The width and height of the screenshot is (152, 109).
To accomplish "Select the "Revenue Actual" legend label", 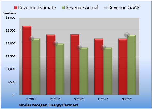I will tap(82, 7).
